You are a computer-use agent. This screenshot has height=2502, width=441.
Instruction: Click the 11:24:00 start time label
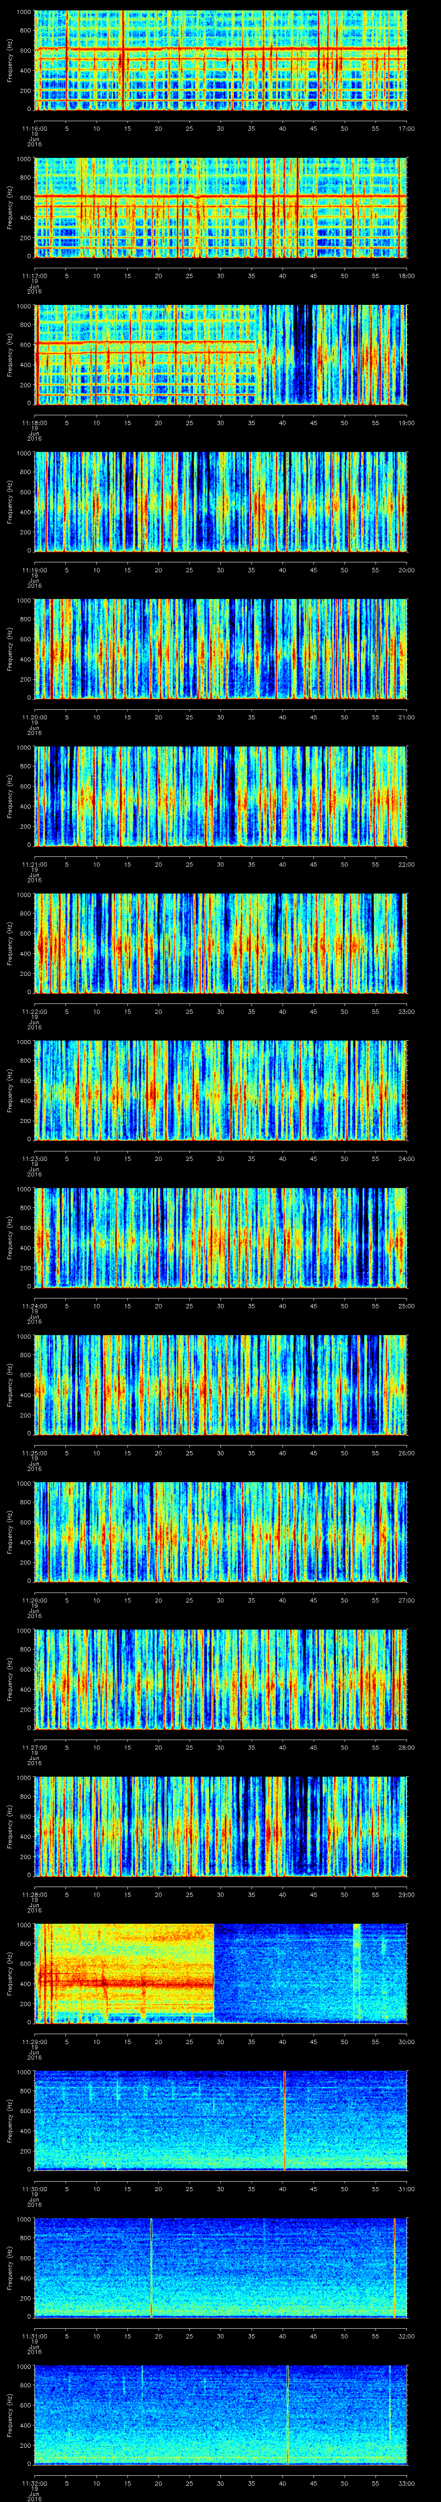pyautogui.click(x=35, y=1305)
